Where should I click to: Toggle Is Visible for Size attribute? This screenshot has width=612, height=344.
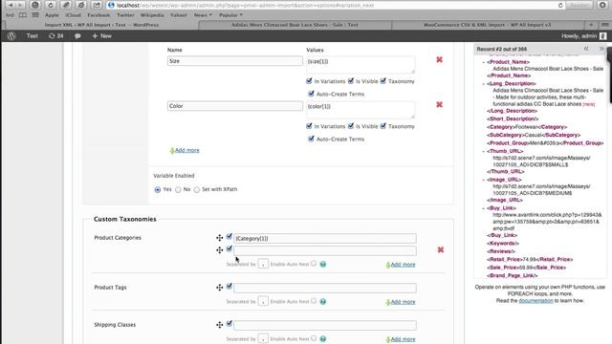[x=351, y=80]
